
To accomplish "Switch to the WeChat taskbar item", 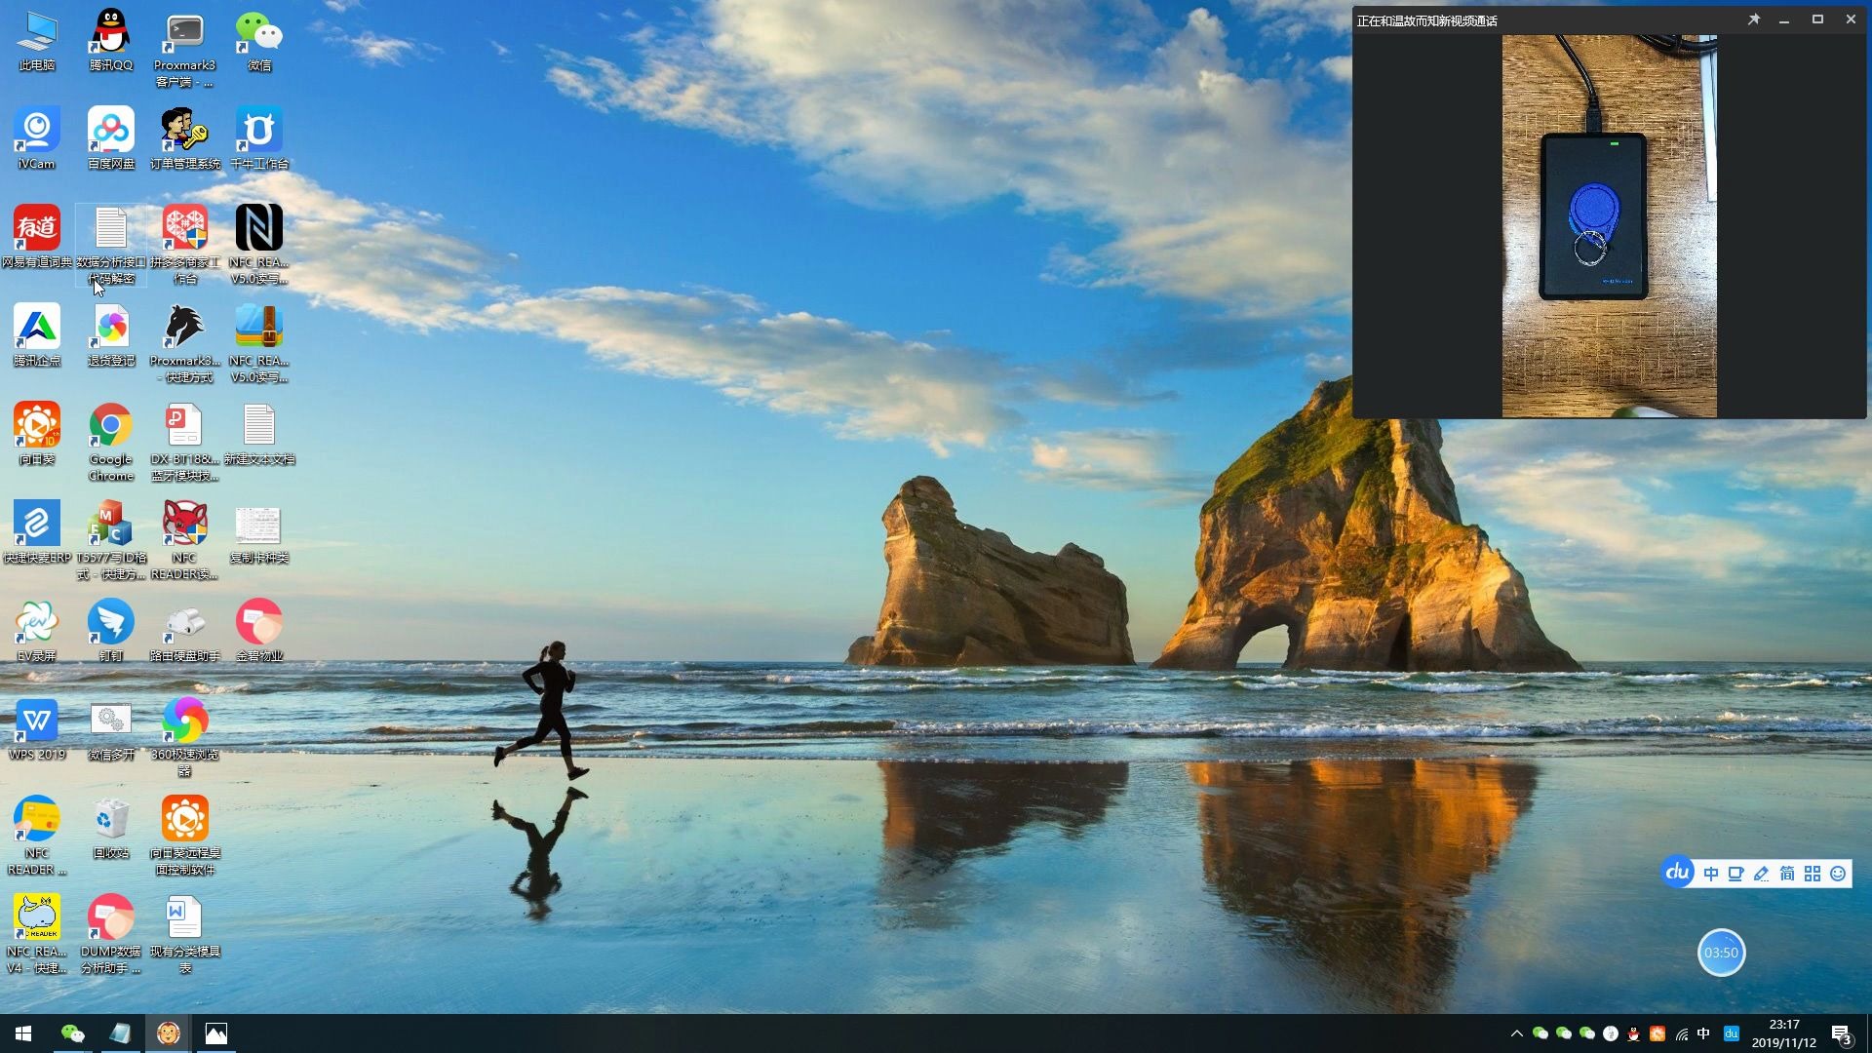I will coord(72,1033).
